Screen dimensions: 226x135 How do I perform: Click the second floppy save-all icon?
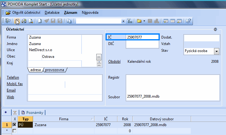pos(60,21)
